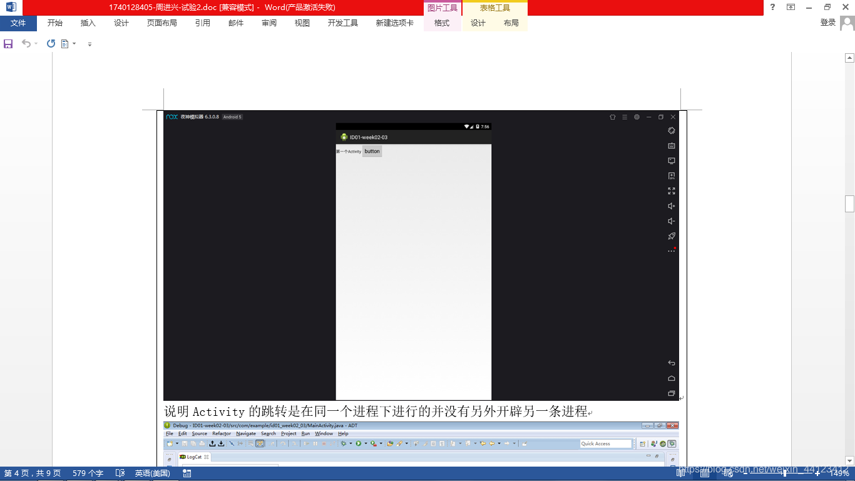Click the Nox rotate/shake icon at sidebar top
The width and height of the screenshot is (855, 481).
tap(672, 131)
